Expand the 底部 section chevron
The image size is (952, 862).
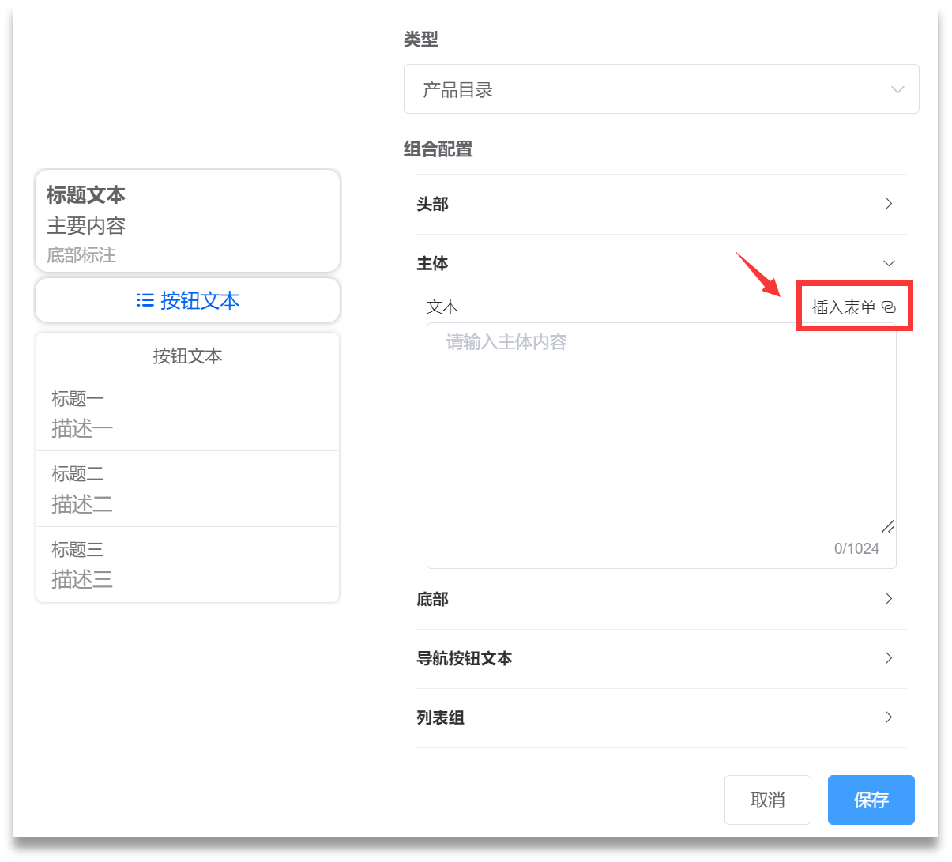tap(889, 599)
